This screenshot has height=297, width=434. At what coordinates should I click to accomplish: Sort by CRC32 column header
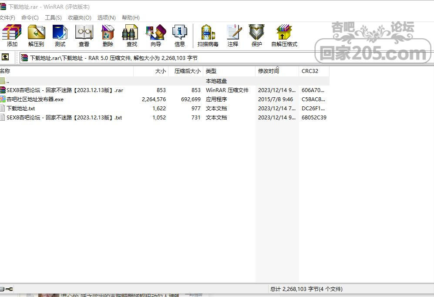(314, 71)
